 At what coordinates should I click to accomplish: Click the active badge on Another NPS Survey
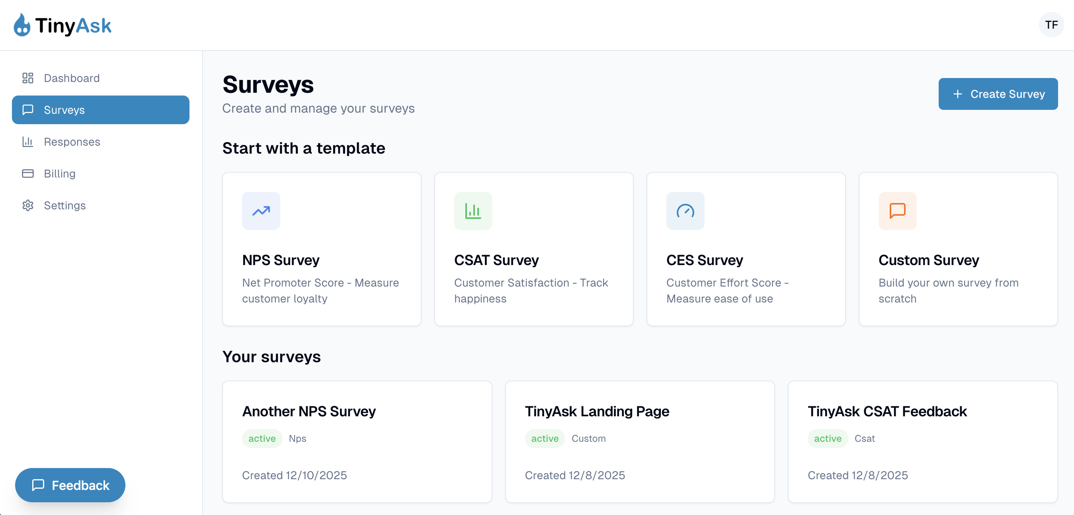coord(262,438)
